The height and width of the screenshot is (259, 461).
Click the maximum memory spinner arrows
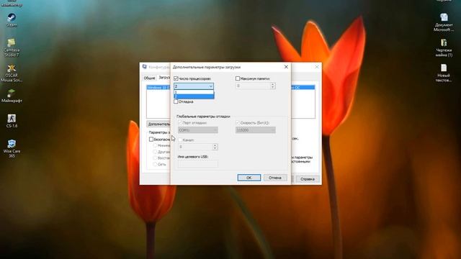272,86
